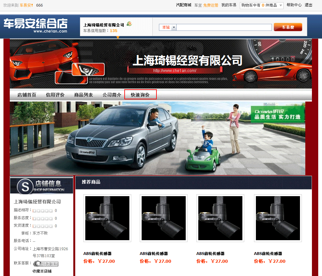This screenshot has height=276, width=322.
Task: Open the fourth ABS前轮传感器 product thumbnail
Action: coord(278,218)
